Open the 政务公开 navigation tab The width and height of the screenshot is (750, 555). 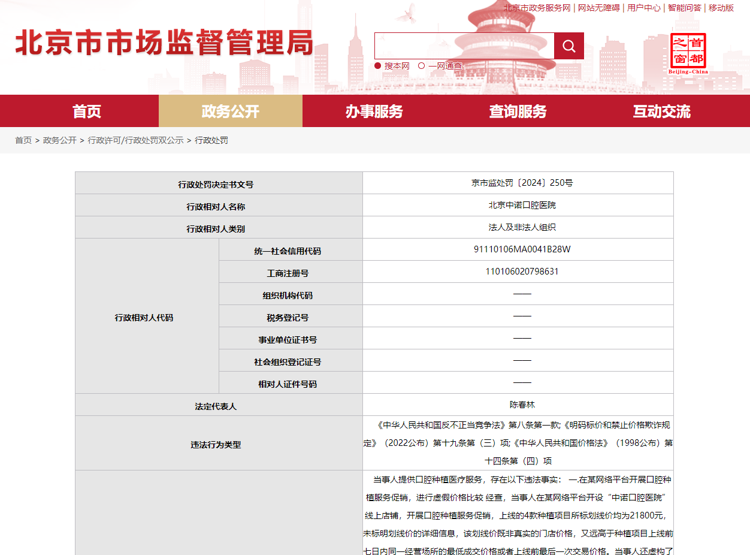click(x=231, y=111)
